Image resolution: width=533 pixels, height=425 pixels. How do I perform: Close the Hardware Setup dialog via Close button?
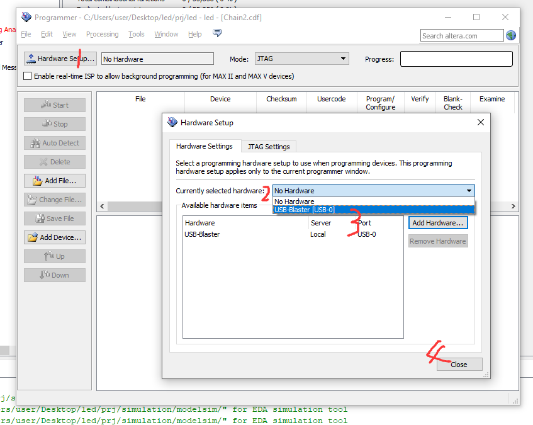(x=459, y=365)
